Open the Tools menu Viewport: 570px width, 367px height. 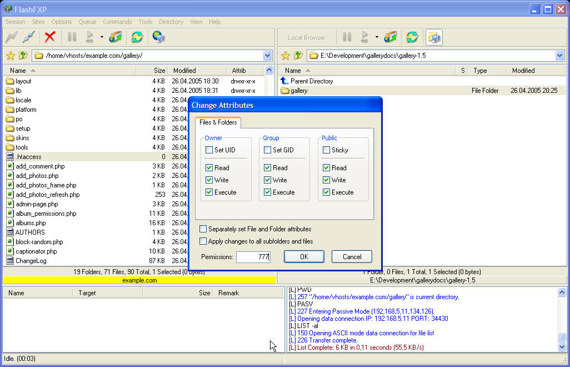tap(146, 22)
